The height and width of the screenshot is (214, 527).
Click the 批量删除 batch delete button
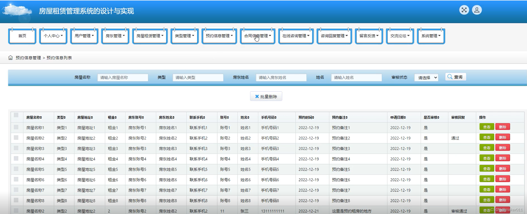pyautogui.click(x=266, y=96)
